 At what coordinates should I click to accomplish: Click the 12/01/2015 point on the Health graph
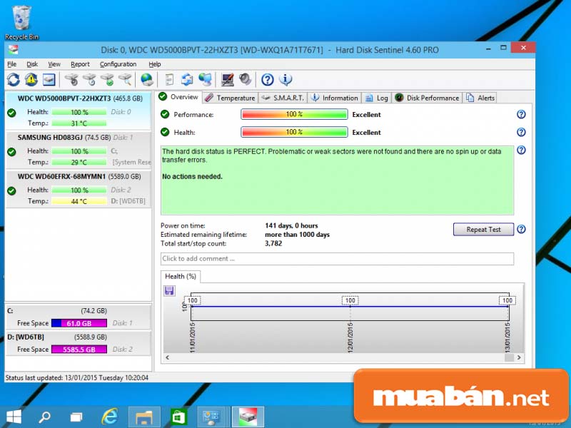point(350,307)
